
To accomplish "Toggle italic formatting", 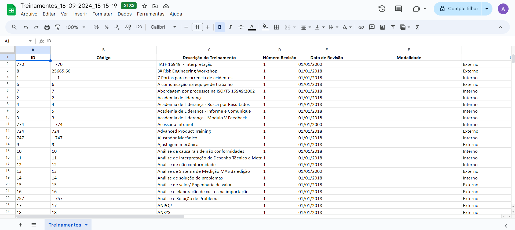I will click(230, 27).
